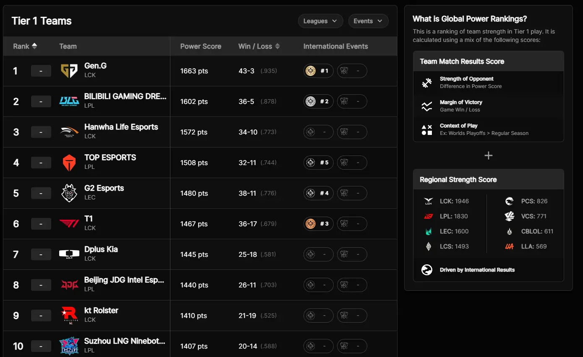Viewport: 583px width, 357px height.
Task: Click the 1663 pts power score
Action: pos(194,71)
